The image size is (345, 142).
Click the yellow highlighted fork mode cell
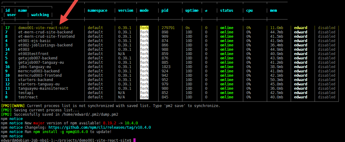tap(144, 28)
